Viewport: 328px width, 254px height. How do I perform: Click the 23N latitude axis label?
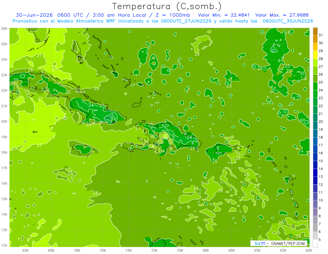[x=4, y=75]
